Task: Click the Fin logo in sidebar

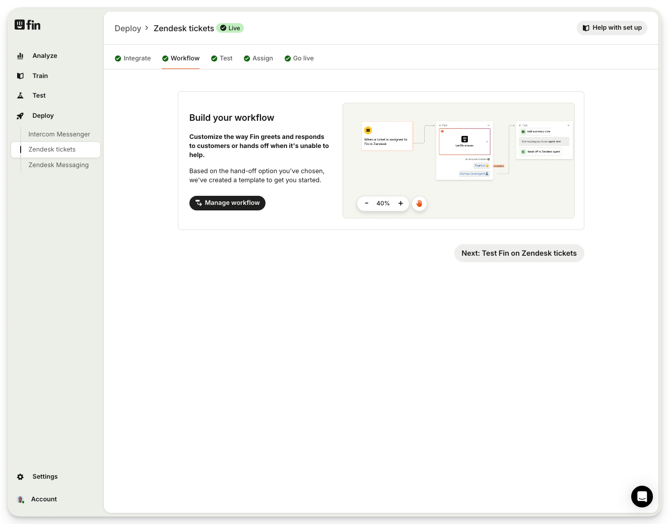Action: (27, 25)
